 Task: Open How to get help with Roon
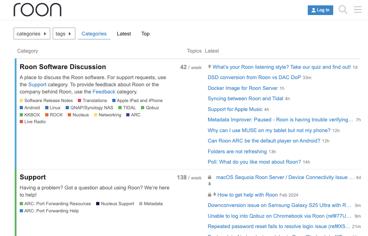tap(247, 195)
